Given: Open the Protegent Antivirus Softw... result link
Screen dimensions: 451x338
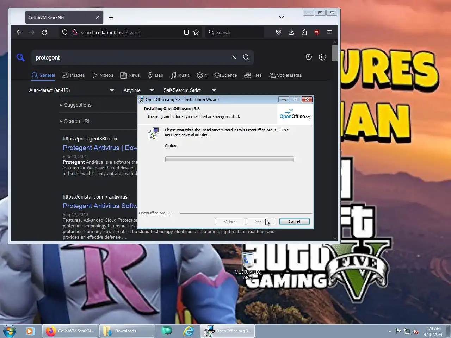Looking at the screenshot, I should coord(100,206).
